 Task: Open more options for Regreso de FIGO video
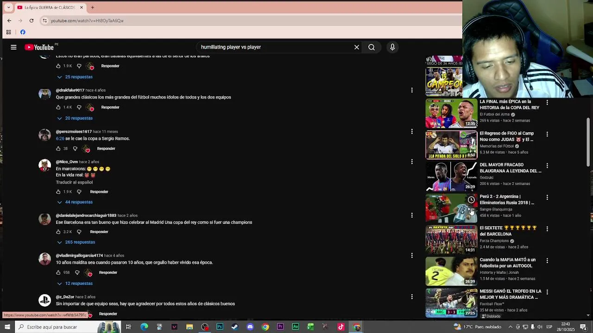pos(547,134)
